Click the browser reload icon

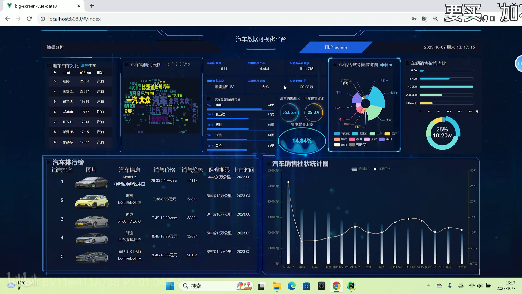(x=29, y=19)
